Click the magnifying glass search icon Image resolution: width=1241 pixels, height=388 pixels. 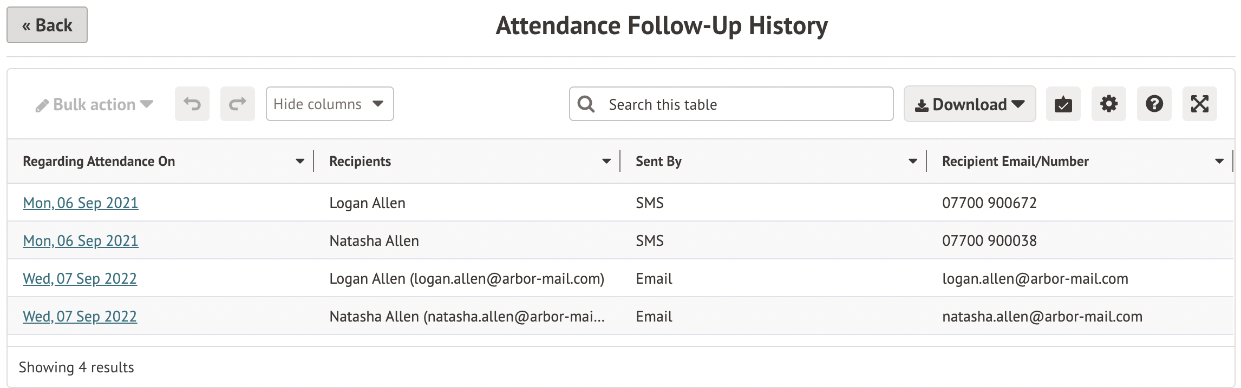tap(587, 104)
